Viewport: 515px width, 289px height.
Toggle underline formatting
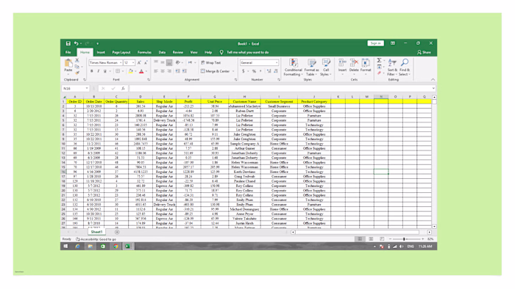105,71
